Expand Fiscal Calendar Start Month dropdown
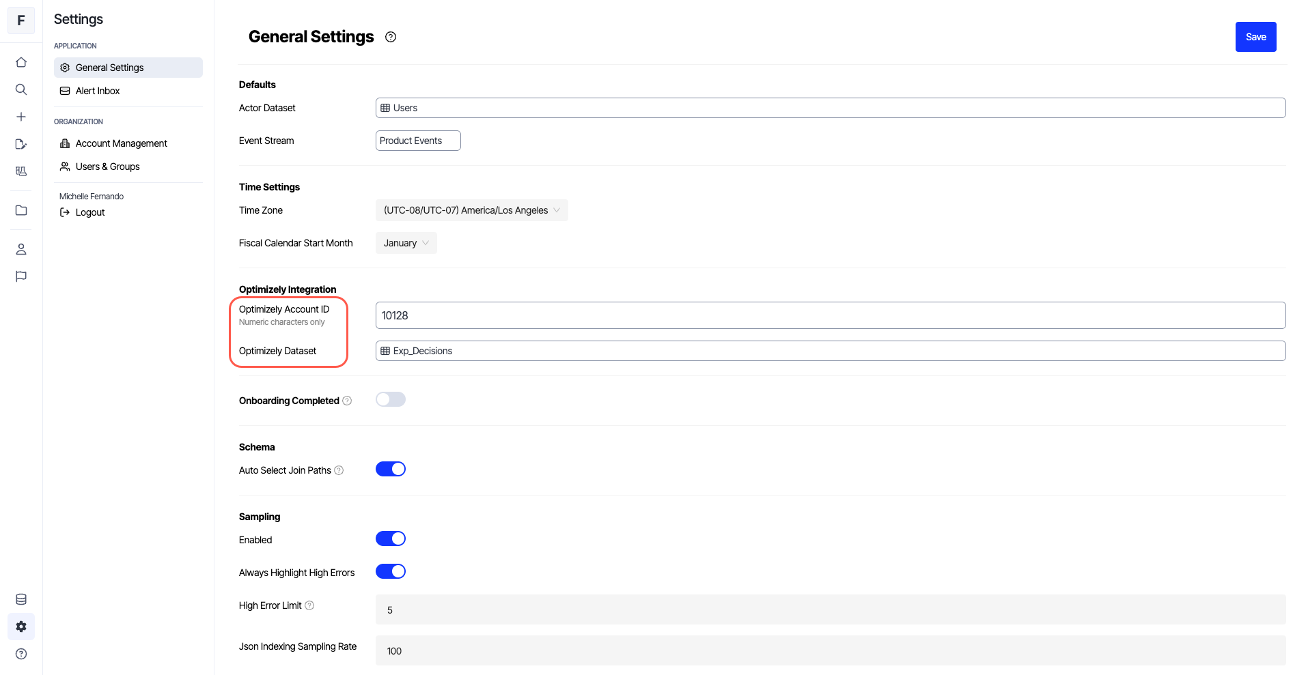 click(406, 243)
